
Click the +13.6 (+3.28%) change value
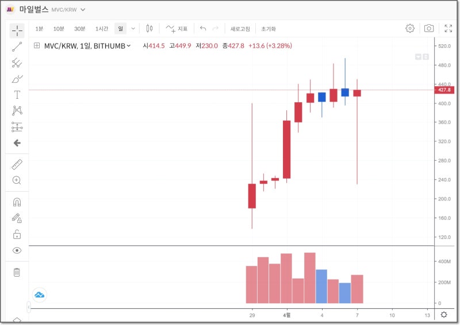(x=270, y=46)
